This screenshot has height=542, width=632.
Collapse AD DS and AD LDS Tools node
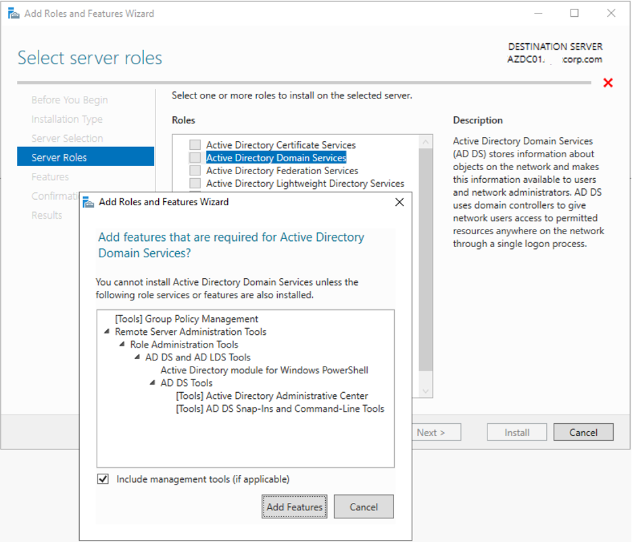tap(138, 358)
